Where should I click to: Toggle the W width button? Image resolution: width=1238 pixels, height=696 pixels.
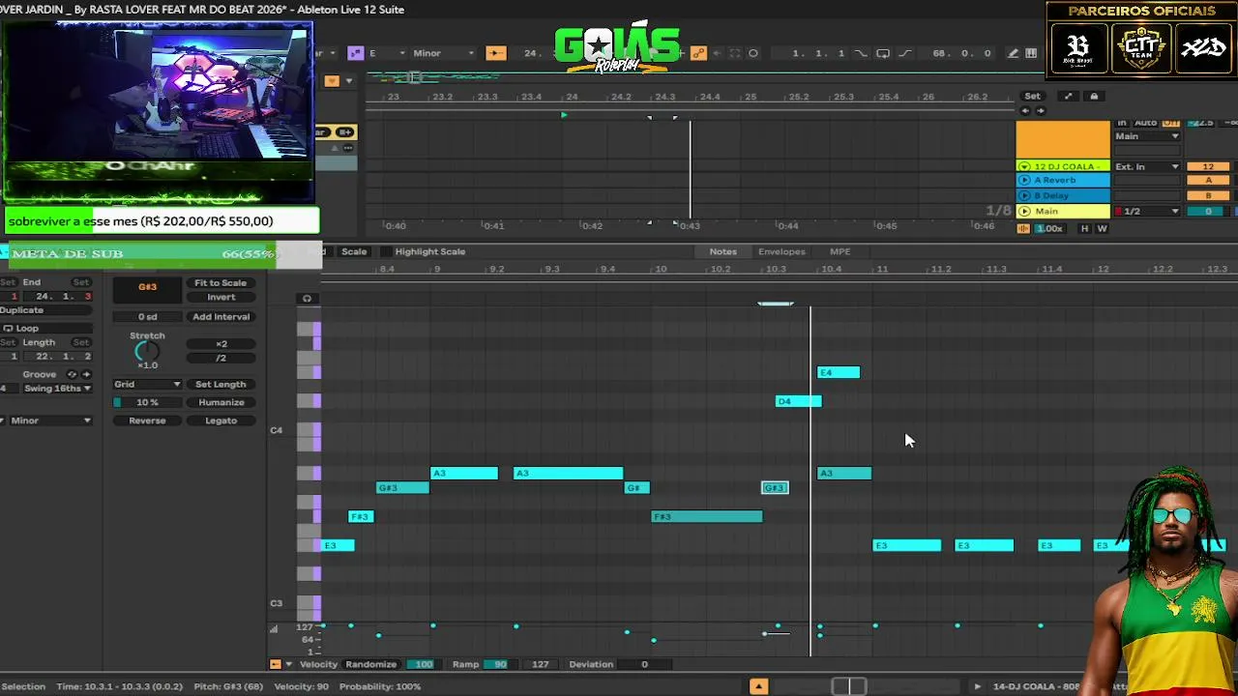click(x=1102, y=228)
